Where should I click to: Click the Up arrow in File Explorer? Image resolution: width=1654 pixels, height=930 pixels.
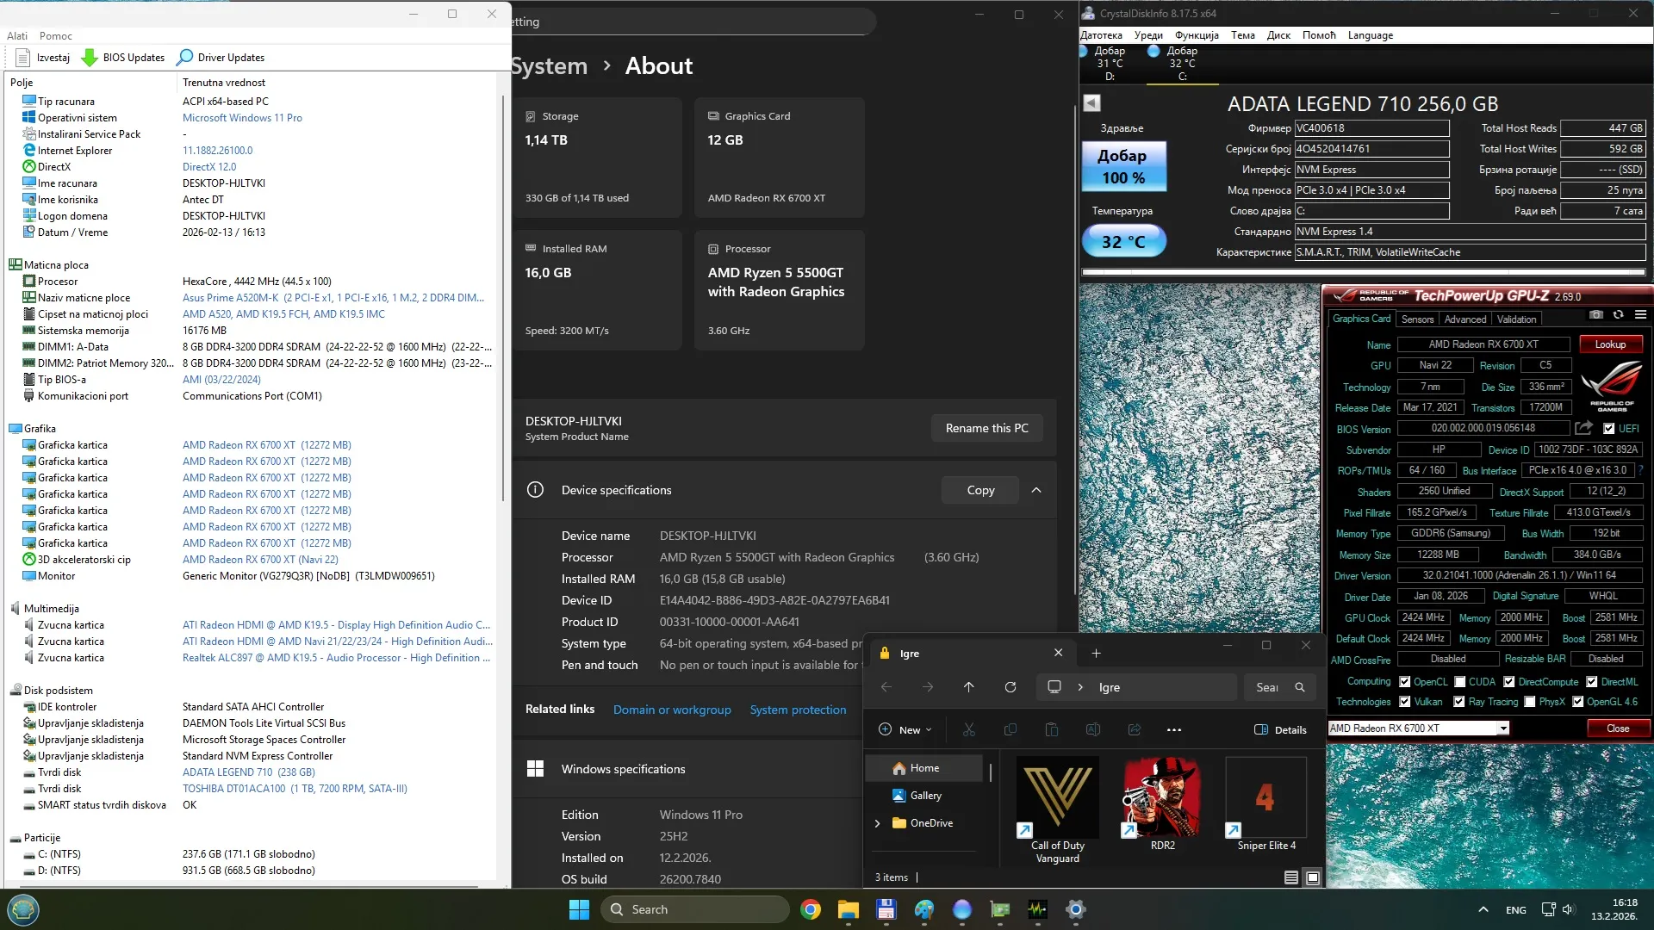969,687
